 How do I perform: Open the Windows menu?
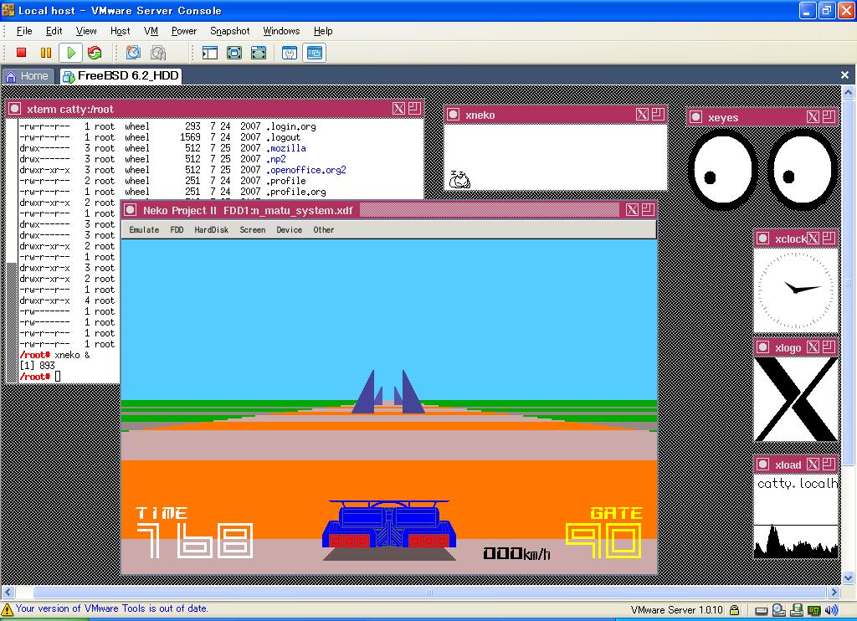281,31
